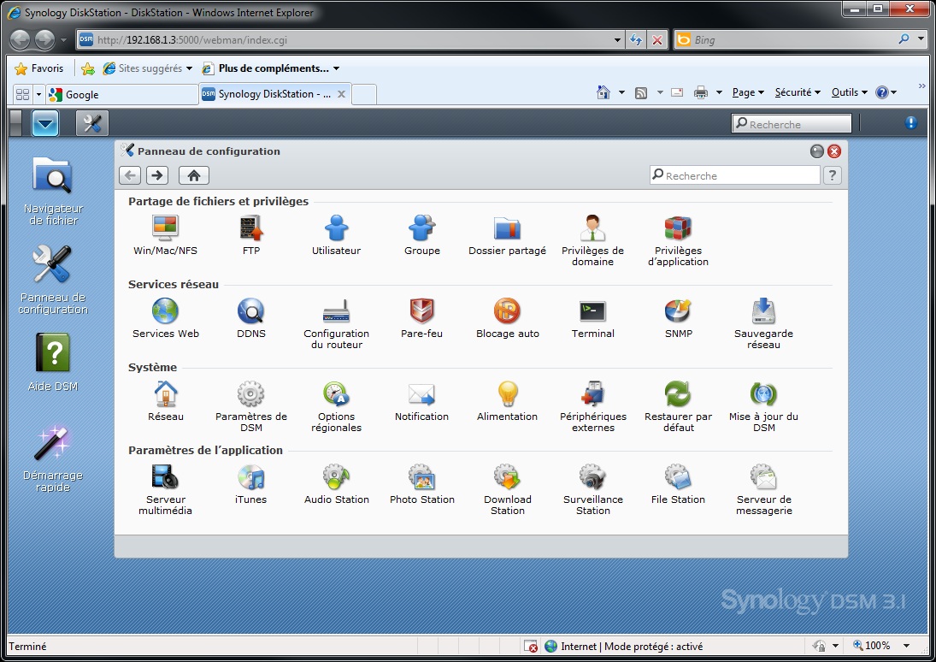Launch Navigateur de fichier desktop shortcut
The image size is (936, 662).
click(x=53, y=190)
